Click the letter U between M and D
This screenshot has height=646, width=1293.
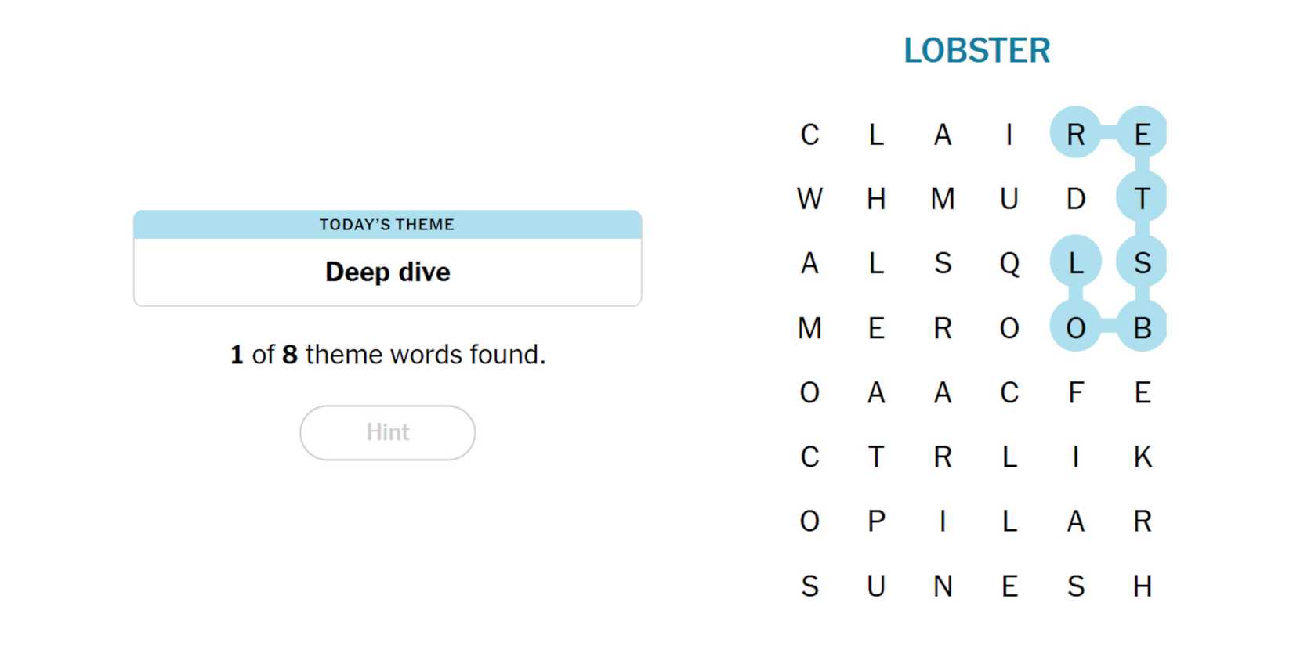point(1009,199)
